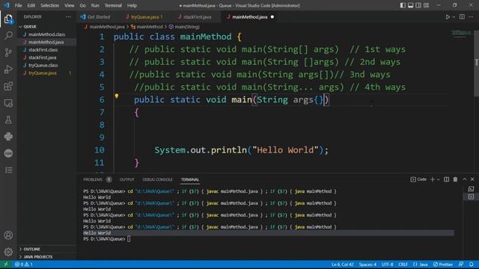Image resolution: width=479 pixels, height=269 pixels.
Task: Open the Edit menu
Action: pos(31,5)
